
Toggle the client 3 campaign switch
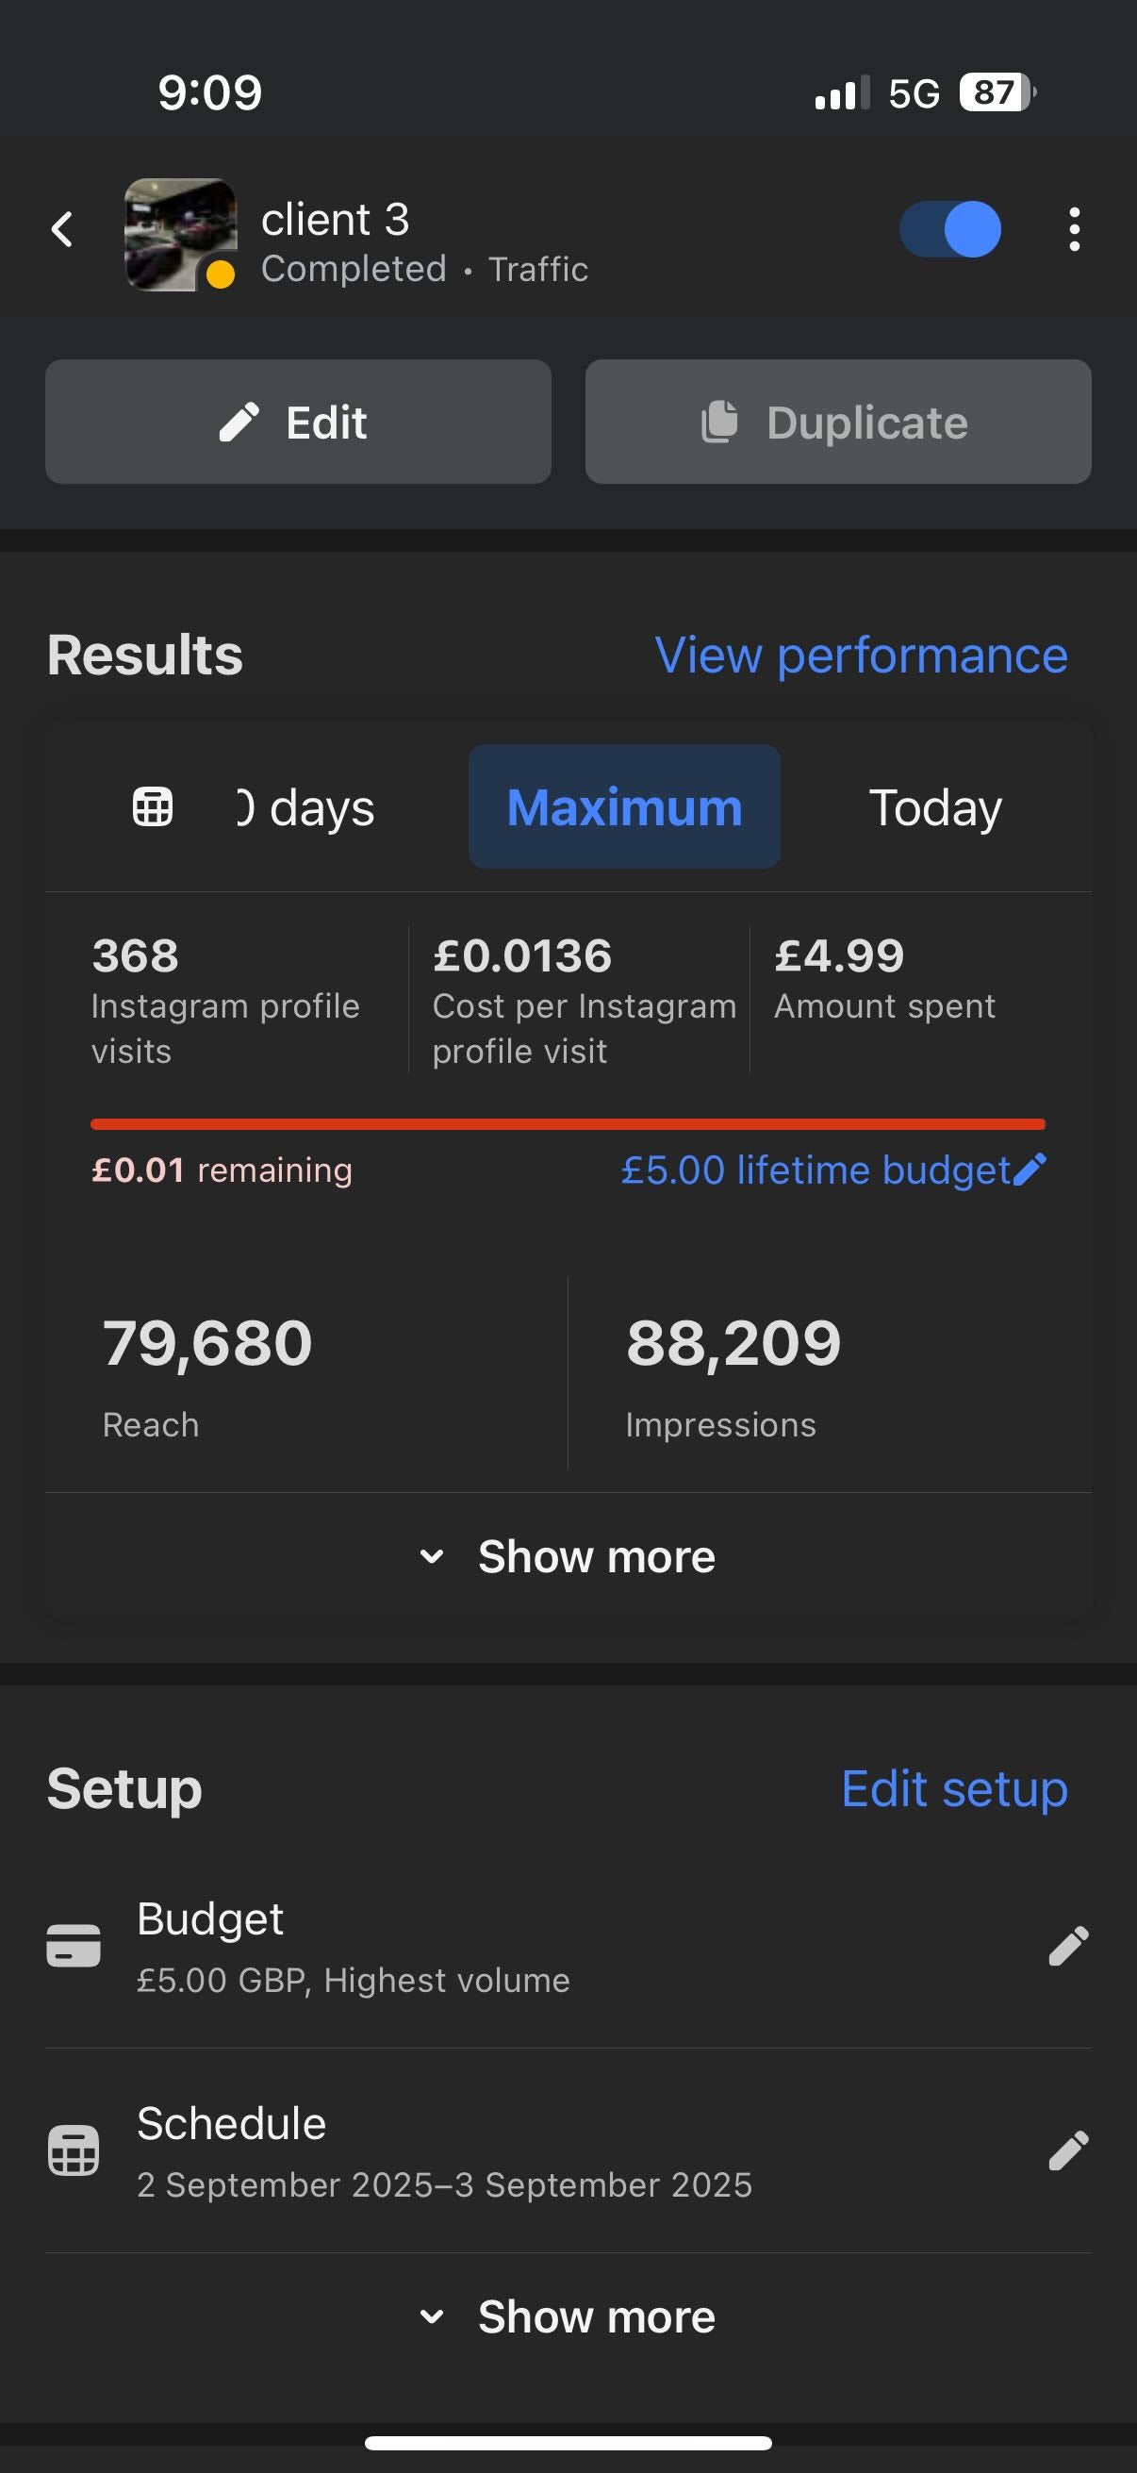click(x=950, y=229)
